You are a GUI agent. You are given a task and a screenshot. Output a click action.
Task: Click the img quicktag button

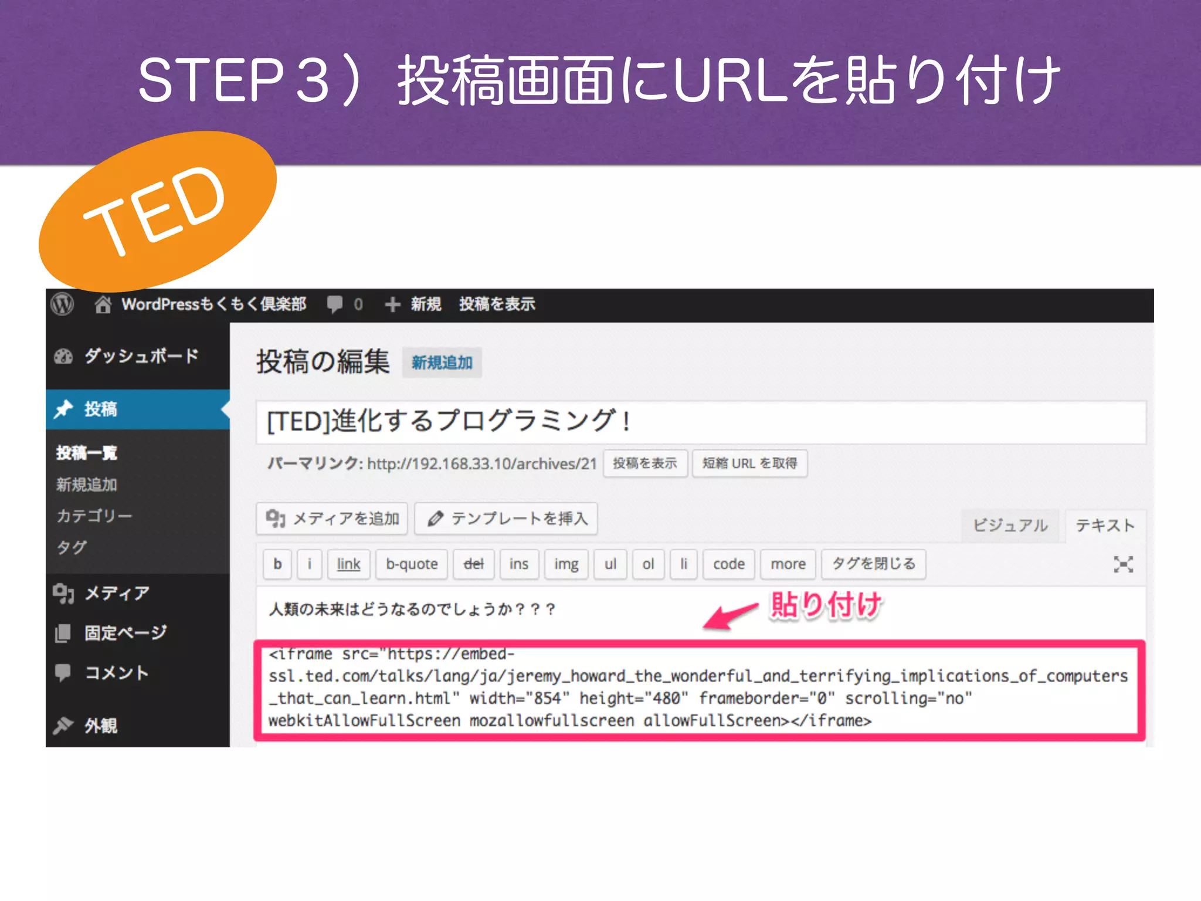pos(566,564)
